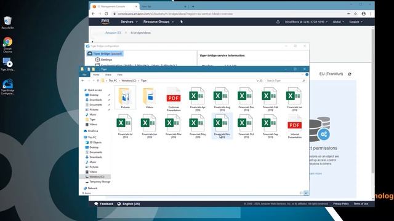Screen dimensions: 394x221
Task: Click the AWS logo in the console header
Action: tap(105, 21)
